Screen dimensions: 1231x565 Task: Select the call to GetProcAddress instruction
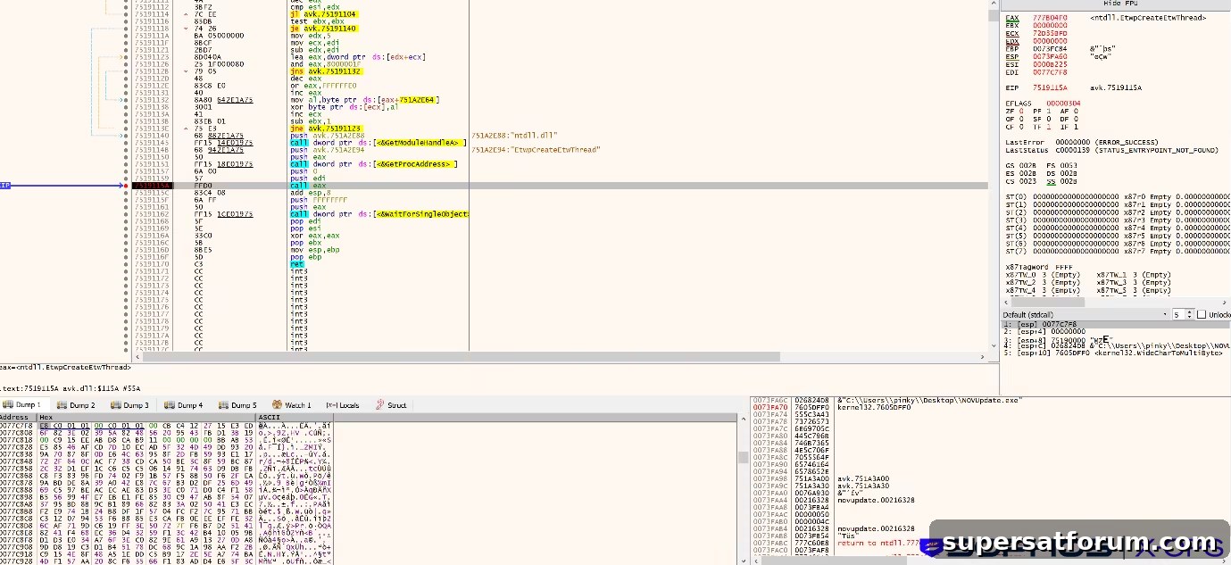pyautogui.click(x=373, y=163)
